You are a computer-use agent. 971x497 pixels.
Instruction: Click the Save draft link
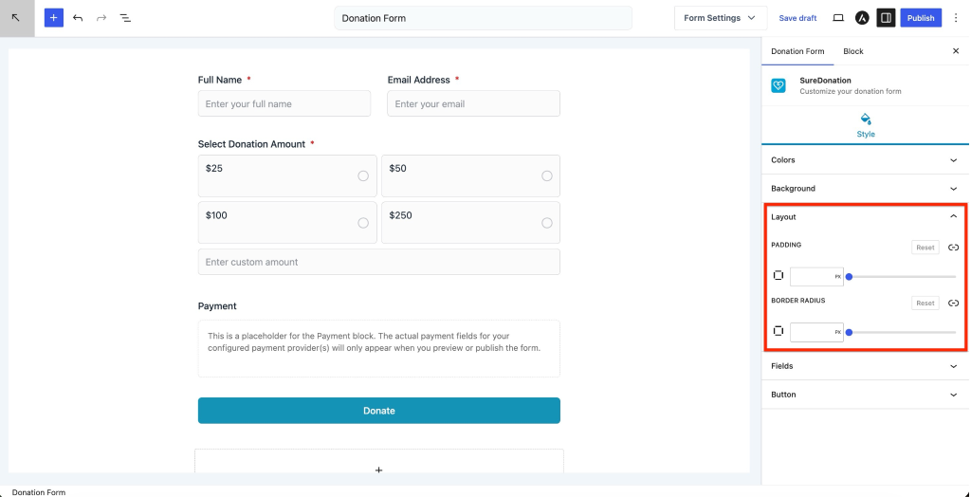(797, 18)
